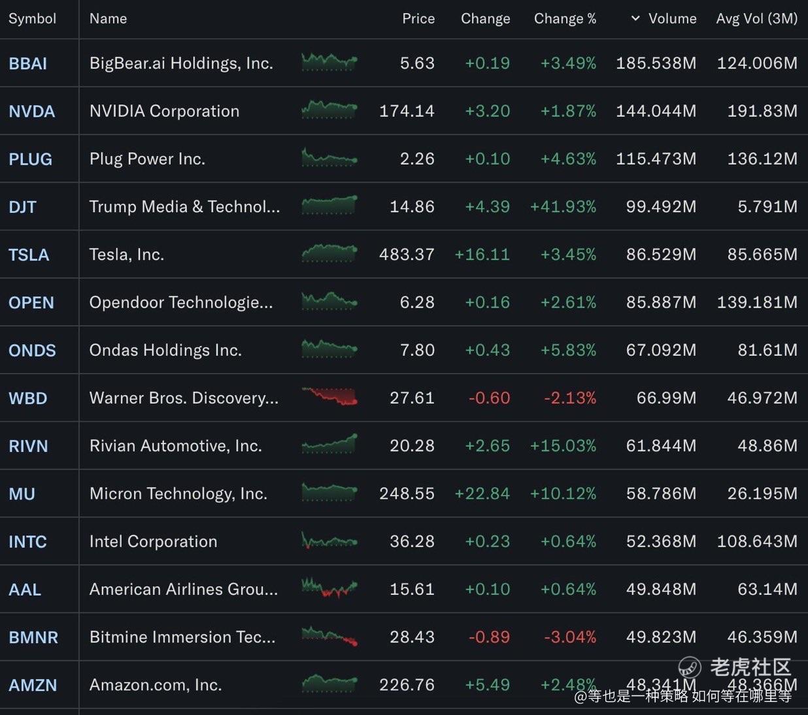Sort by Avg Vol (3M) header
The image size is (808, 715).
click(x=757, y=19)
